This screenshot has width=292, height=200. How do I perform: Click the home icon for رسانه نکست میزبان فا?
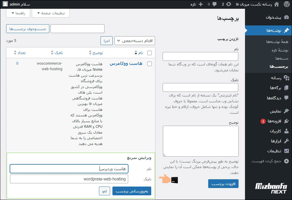coord(277,4)
